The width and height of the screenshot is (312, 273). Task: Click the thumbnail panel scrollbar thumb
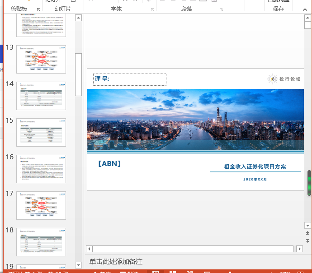(x=78, y=74)
